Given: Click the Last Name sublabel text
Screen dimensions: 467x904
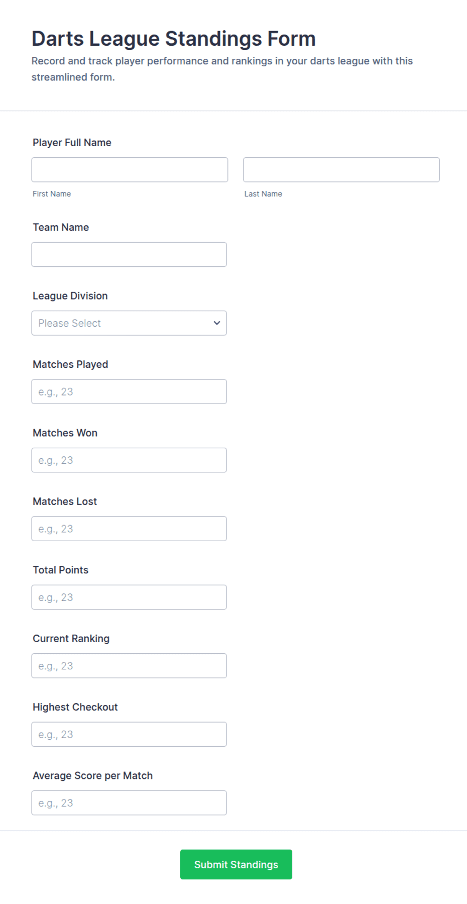Looking at the screenshot, I should click(x=263, y=194).
